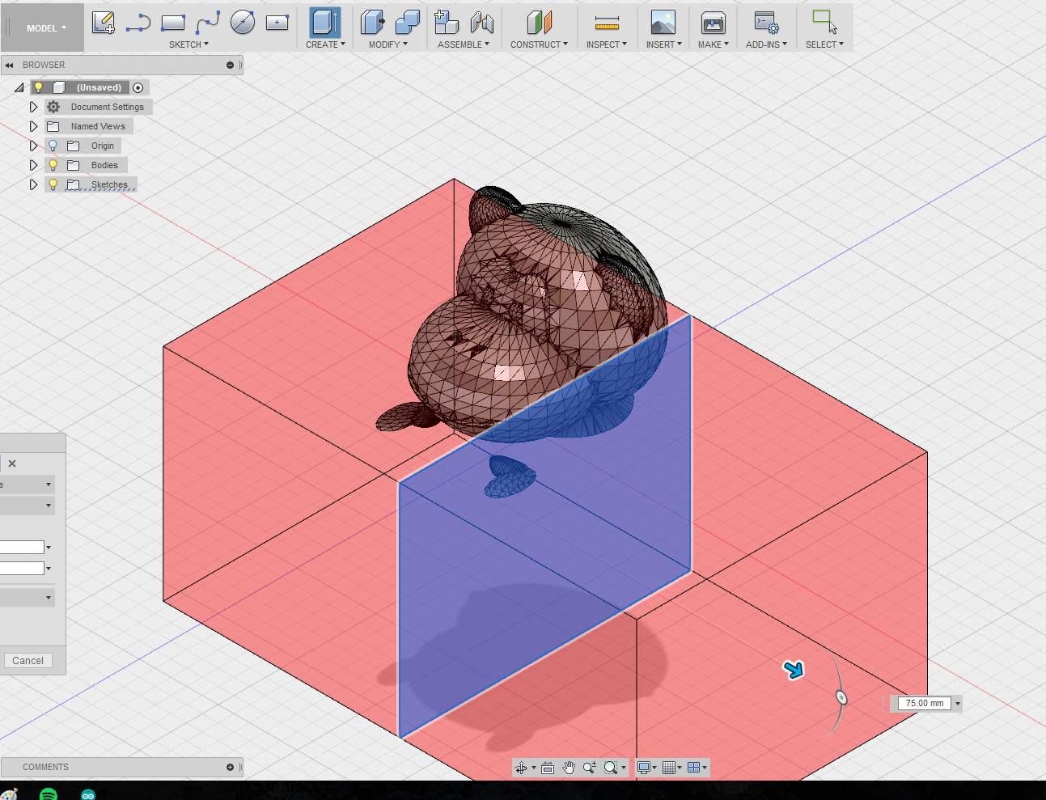Click the Measure ruler icon
1046x800 pixels.
pyautogui.click(x=607, y=23)
